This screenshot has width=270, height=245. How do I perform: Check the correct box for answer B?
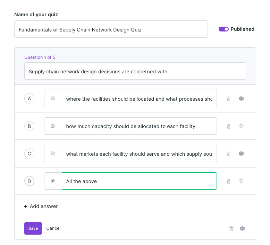click(x=53, y=126)
